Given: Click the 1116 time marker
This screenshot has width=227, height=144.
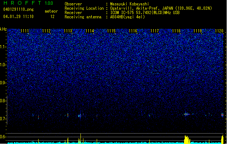Looking at the screenshot, I should tap(133, 31).
